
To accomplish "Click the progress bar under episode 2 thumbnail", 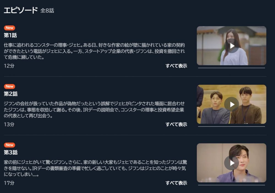I will (x=232, y=126).
